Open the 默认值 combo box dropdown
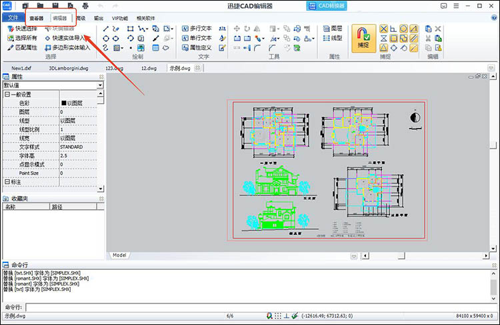500x325 pixels. pos(100,85)
